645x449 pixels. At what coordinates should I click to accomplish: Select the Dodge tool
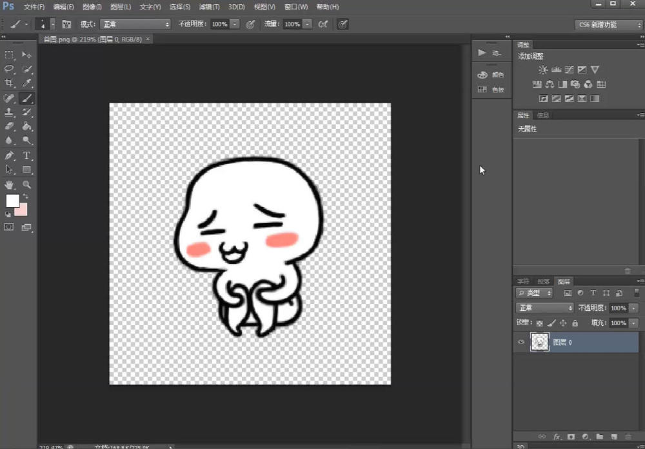26,141
